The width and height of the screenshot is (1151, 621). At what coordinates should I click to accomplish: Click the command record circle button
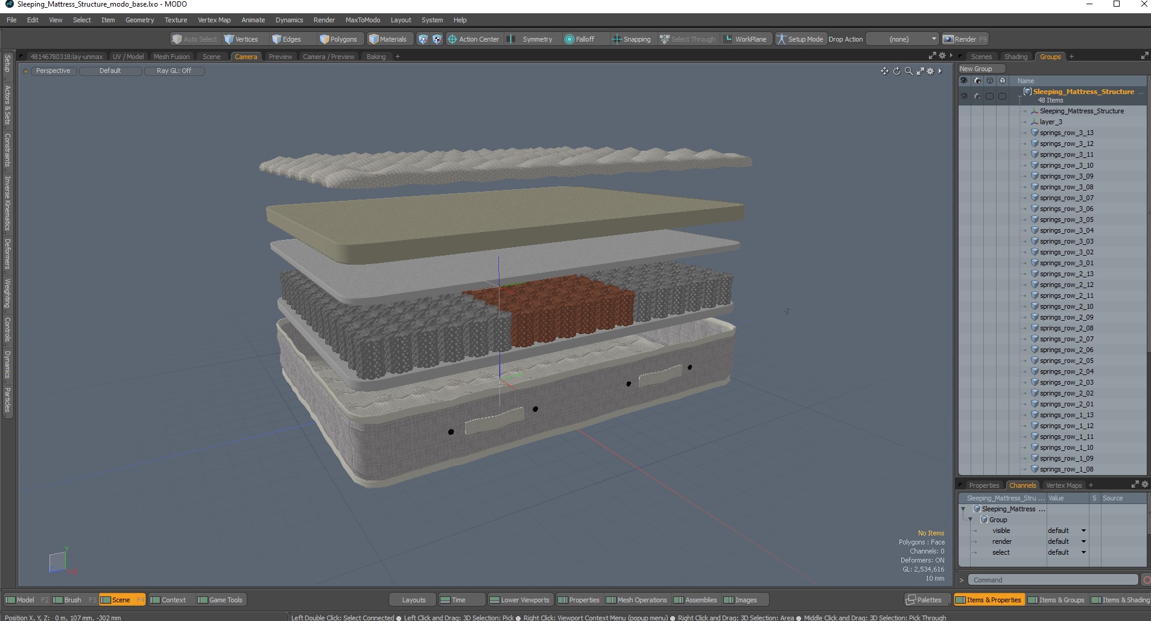pyautogui.click(x=1146, y=580)
